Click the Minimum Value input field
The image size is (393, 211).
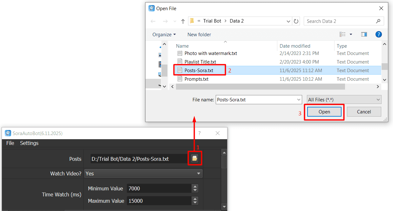point(159,188)
